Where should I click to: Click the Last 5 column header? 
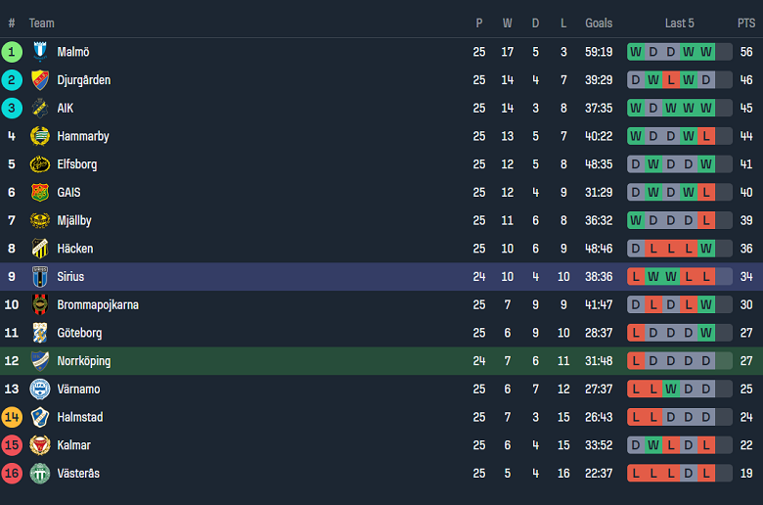(680, 23)
